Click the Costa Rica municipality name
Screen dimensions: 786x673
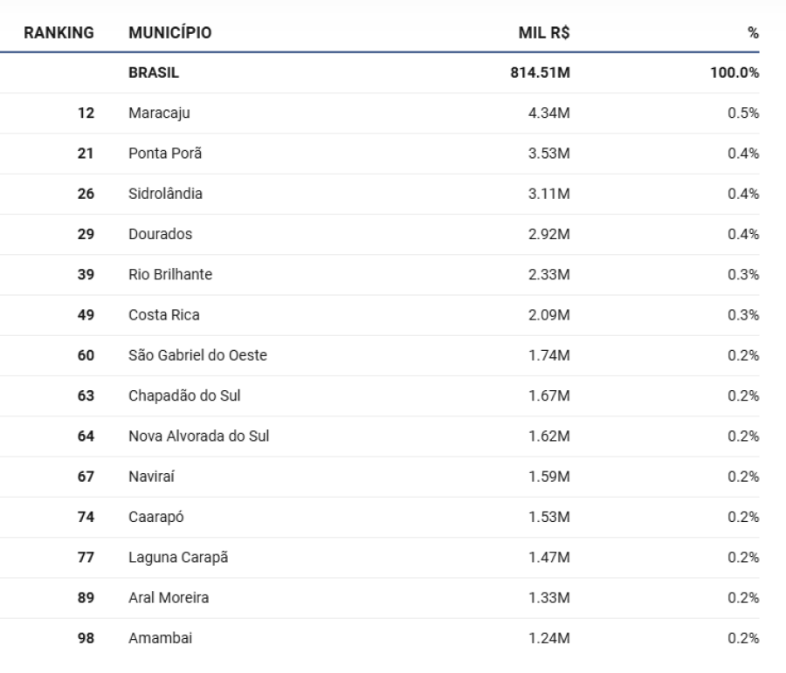(164, 315)
